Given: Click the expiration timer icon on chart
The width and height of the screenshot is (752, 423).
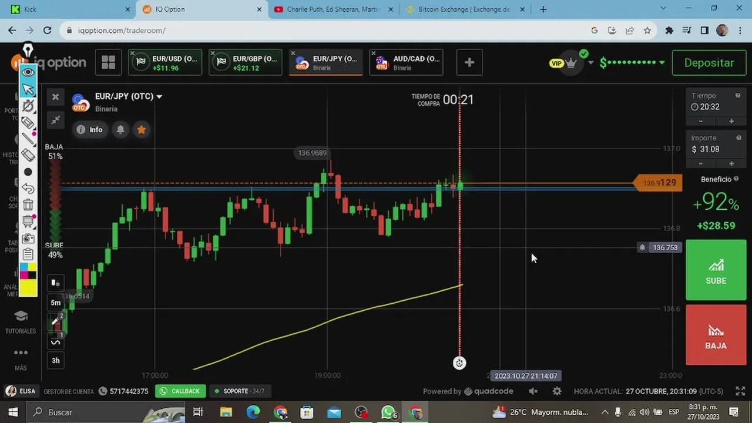Looking at the screenshot, I should click(459, 363).
